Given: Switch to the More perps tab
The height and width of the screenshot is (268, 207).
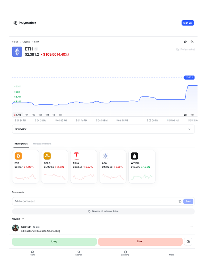Looking at the screenshot, I should (x=21, y=143).
